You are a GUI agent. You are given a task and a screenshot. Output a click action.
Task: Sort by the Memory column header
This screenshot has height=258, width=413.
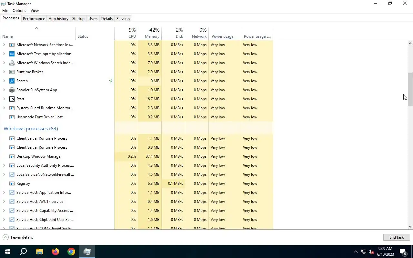click(150, 33)
